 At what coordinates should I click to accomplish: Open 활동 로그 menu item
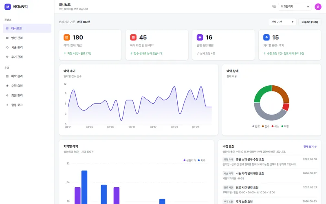coord(27,105)
